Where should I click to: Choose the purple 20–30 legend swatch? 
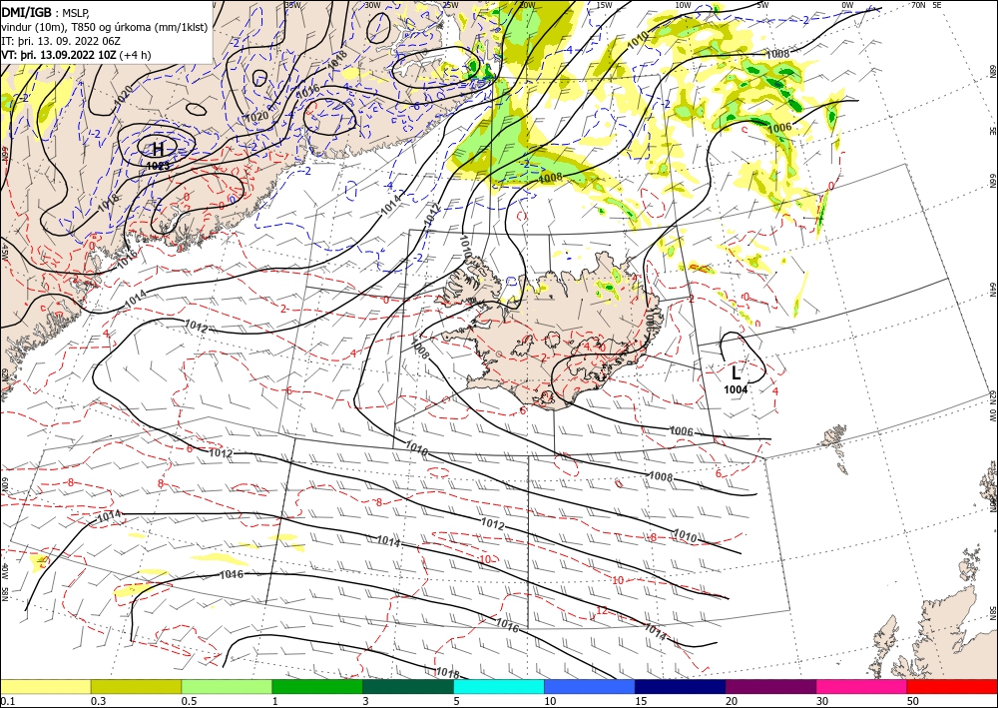point(770,686)
